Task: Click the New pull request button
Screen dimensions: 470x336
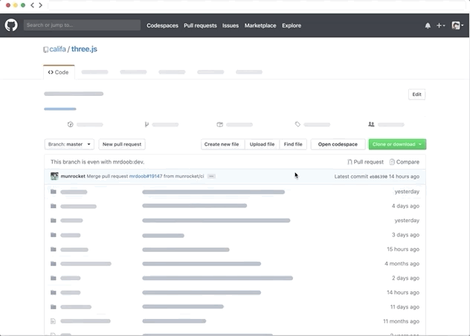Action: (x=122, y=144)
